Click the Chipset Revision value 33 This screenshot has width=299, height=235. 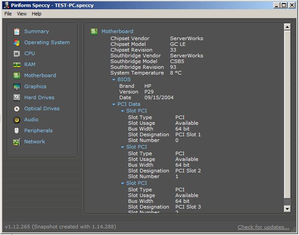tap(173, 50)
